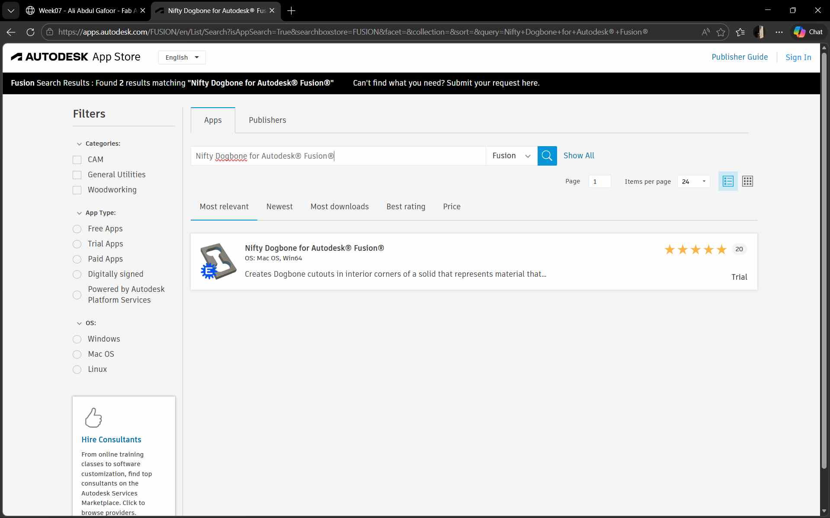Open the English language dropdown
This screenshot has width=830, height=518.
tap(182, 58)
